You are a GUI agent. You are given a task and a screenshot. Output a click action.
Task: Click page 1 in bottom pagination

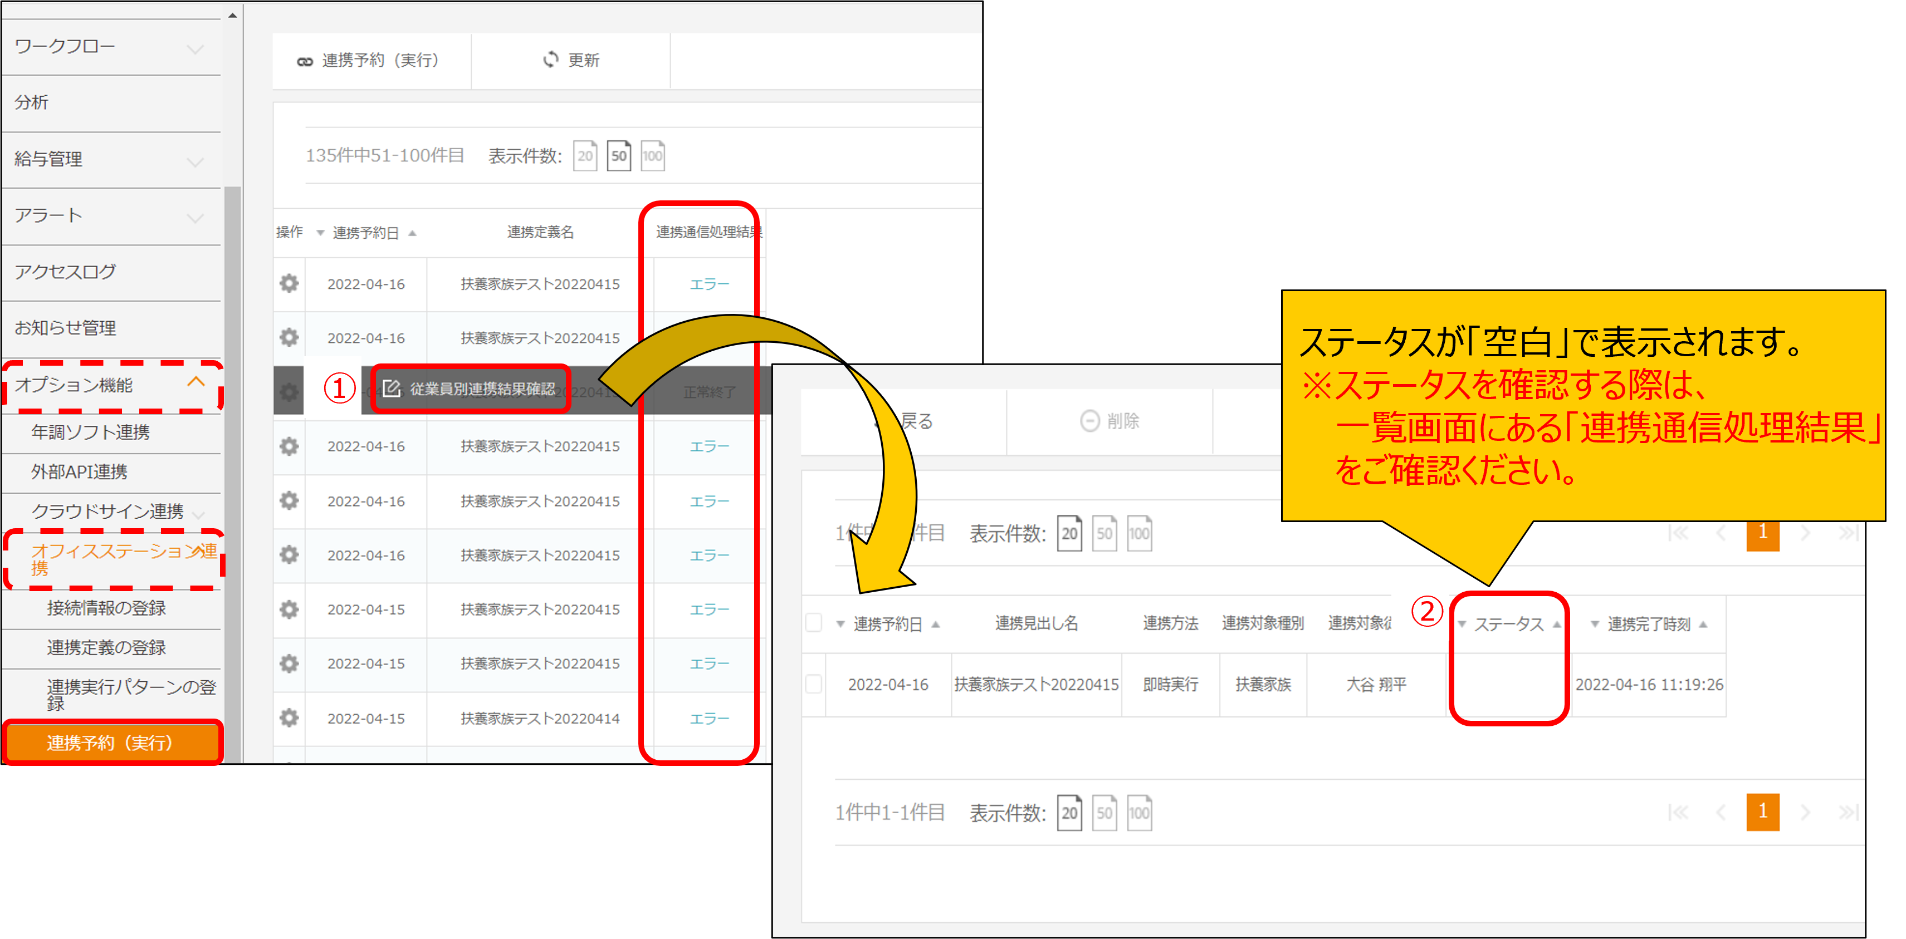click(x=1762, y=812)
